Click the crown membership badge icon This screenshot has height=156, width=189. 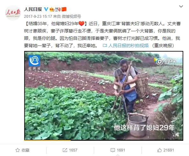click(52, 9)
